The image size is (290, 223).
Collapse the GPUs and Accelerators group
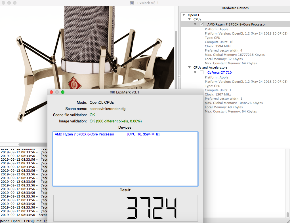click(x=190, y=67)
